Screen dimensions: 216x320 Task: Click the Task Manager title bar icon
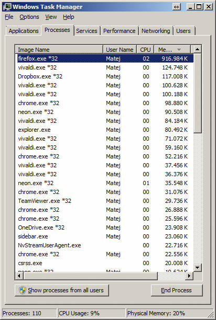[x=7, y=7]
